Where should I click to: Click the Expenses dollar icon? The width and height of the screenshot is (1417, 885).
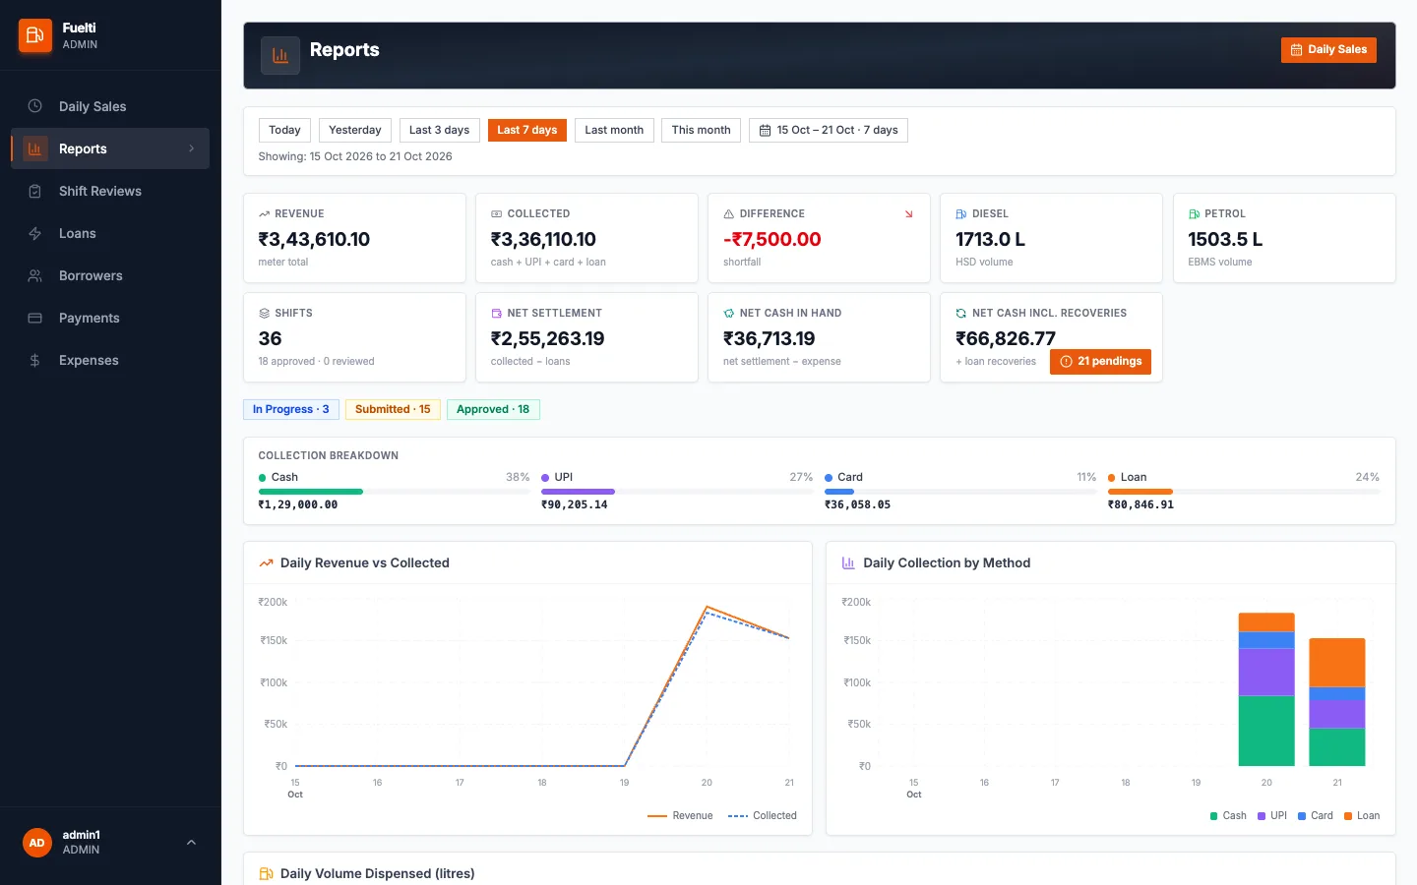34,360
